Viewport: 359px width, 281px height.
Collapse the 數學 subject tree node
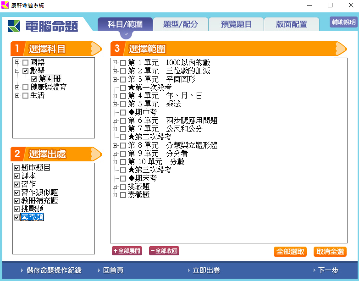pyautogui.click(x=17, y=71)
